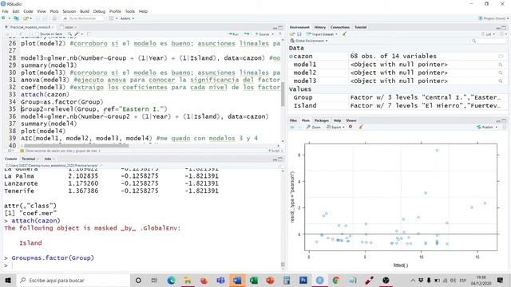Click the editor vertical scrollbar thumb
The width and height of the screenshot is (511, 287).
(x=282, y=94)
